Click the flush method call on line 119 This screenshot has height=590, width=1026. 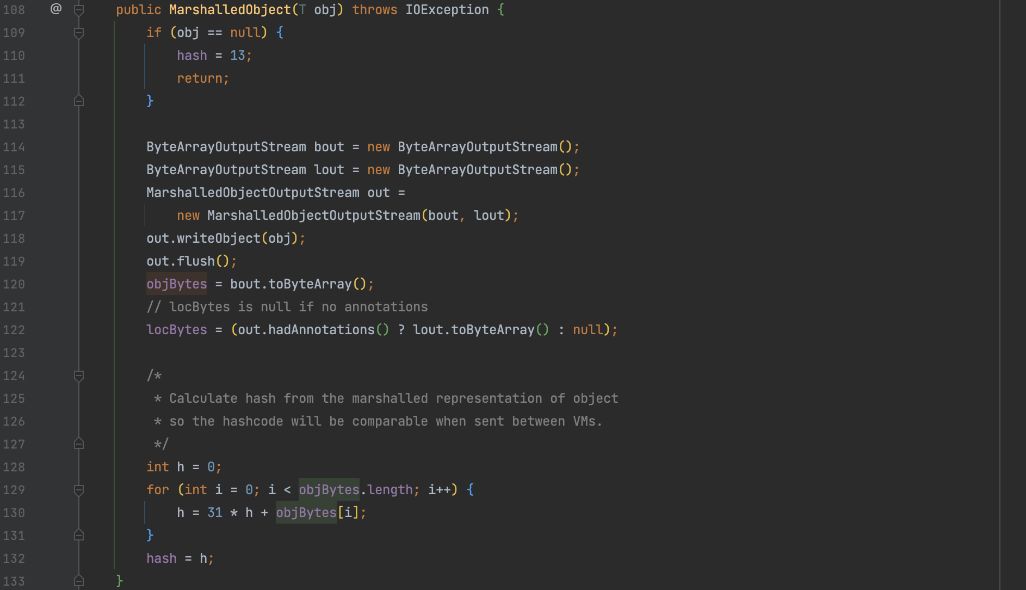(x=196, y=261)
